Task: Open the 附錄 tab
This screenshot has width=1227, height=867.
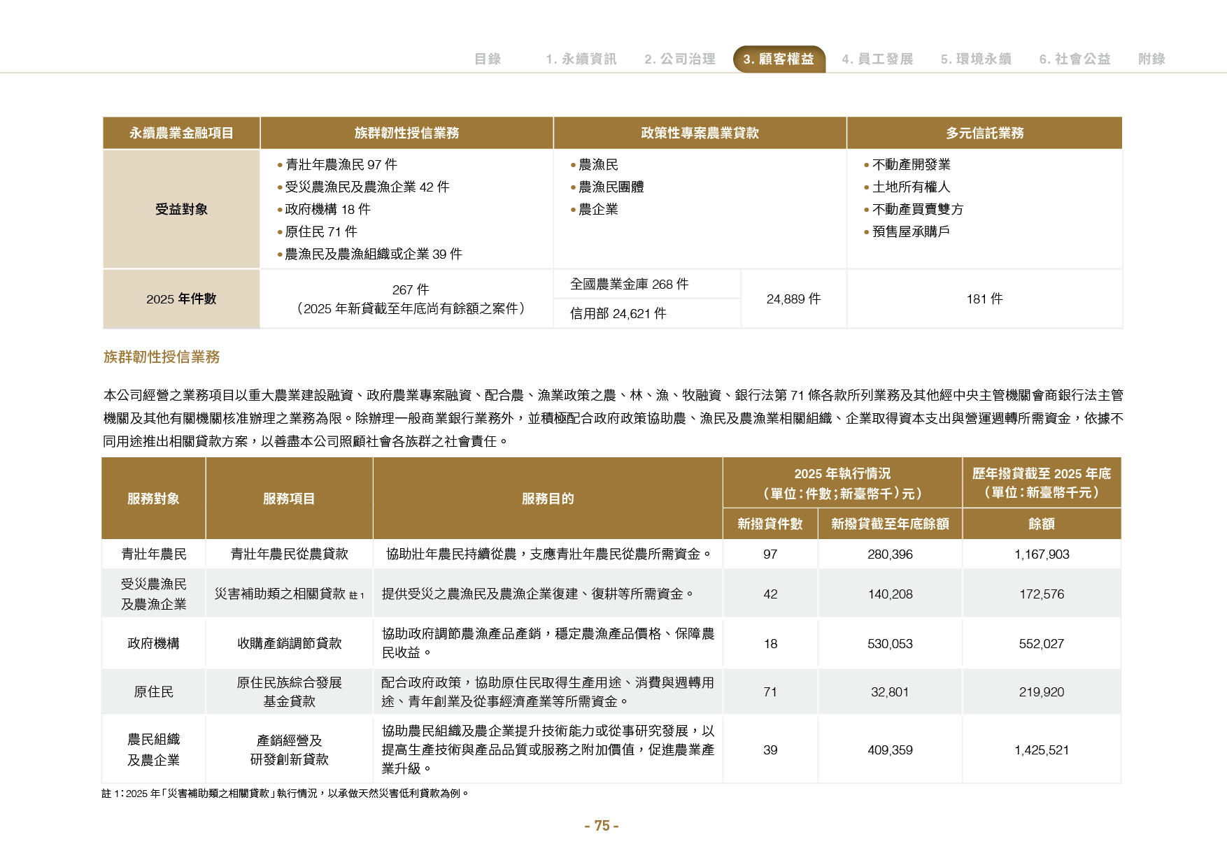Action: 1151,59
